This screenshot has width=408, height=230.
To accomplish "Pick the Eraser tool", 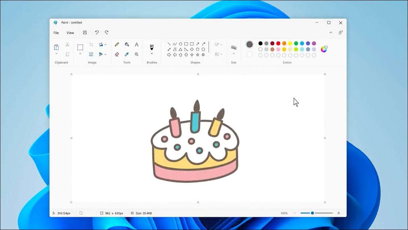I will tap(117, 54).
